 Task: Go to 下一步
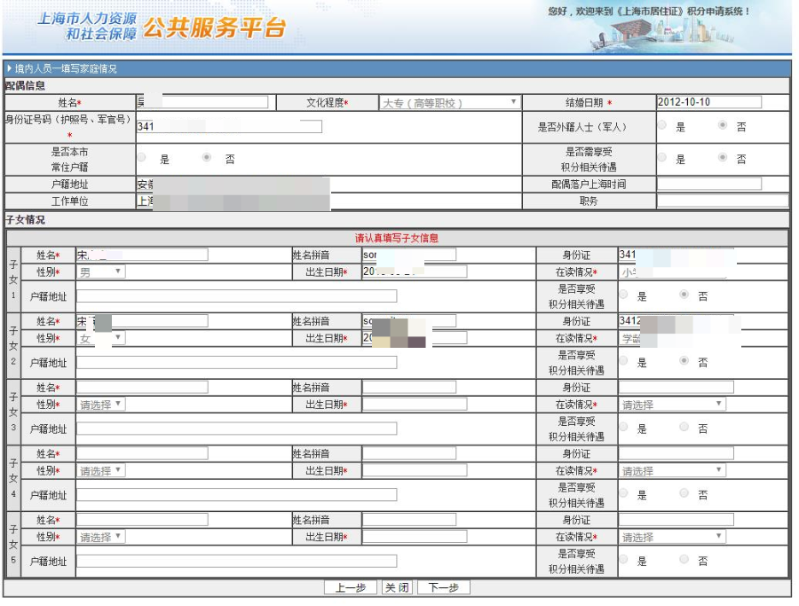[x=443, y=587]
